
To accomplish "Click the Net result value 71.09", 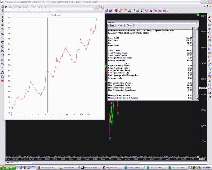I will coord(189,43).
